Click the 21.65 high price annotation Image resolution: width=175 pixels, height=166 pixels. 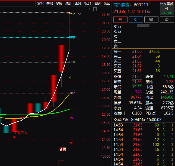click(77, 14)
